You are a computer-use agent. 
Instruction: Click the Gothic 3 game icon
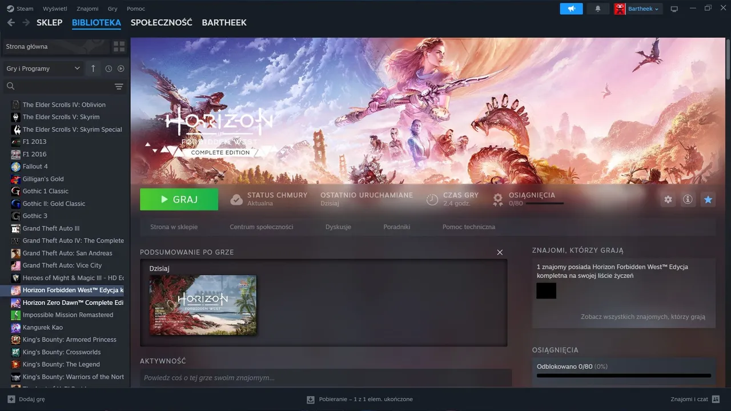pyautogui.click(x=16, y=216)
